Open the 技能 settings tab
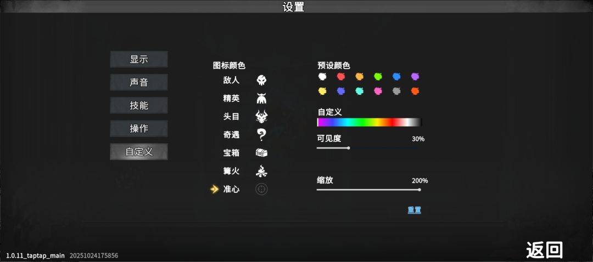The image size is (593, 262). (139, 105)
